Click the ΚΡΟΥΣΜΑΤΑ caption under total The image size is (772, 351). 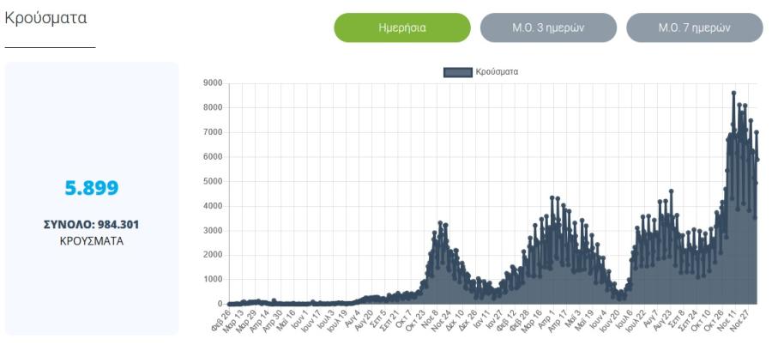pos(92,242)
